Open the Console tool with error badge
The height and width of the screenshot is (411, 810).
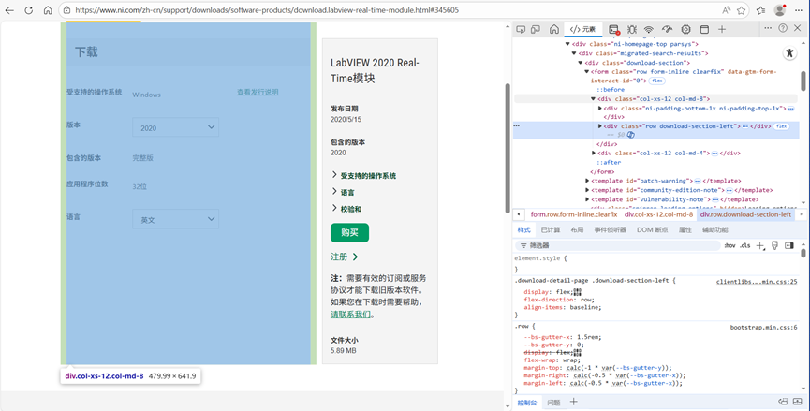click(x=613, y=29)
